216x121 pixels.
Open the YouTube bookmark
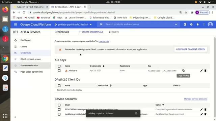pyautogui.click(x=44, y=17)
